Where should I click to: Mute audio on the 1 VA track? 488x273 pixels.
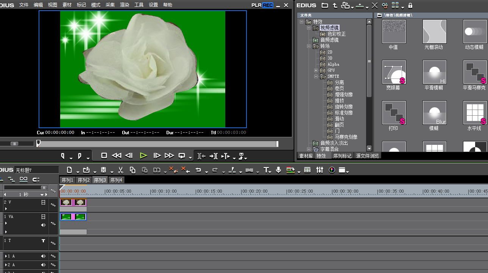point(43,225)
